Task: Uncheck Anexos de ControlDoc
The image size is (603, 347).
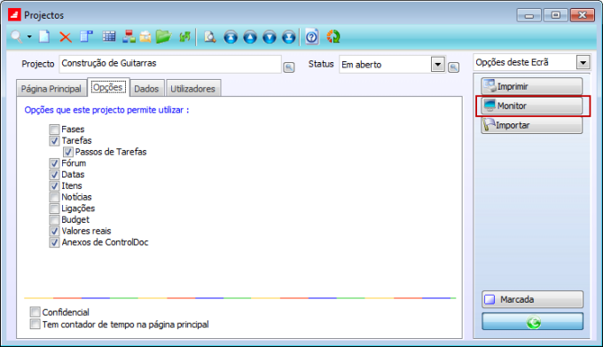Action: 54,242
